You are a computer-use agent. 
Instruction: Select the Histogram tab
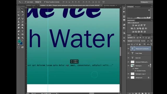coord(130,7)
